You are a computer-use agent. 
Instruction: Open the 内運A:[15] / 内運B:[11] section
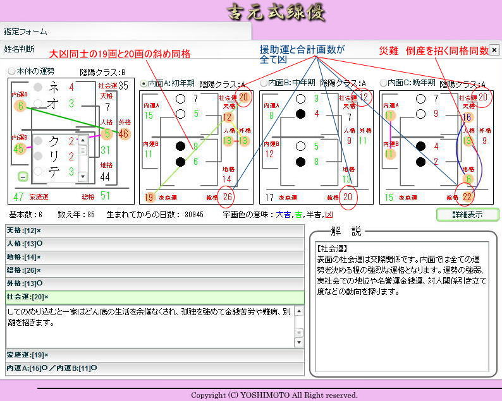pyautogui.click(x=154, y=368)
